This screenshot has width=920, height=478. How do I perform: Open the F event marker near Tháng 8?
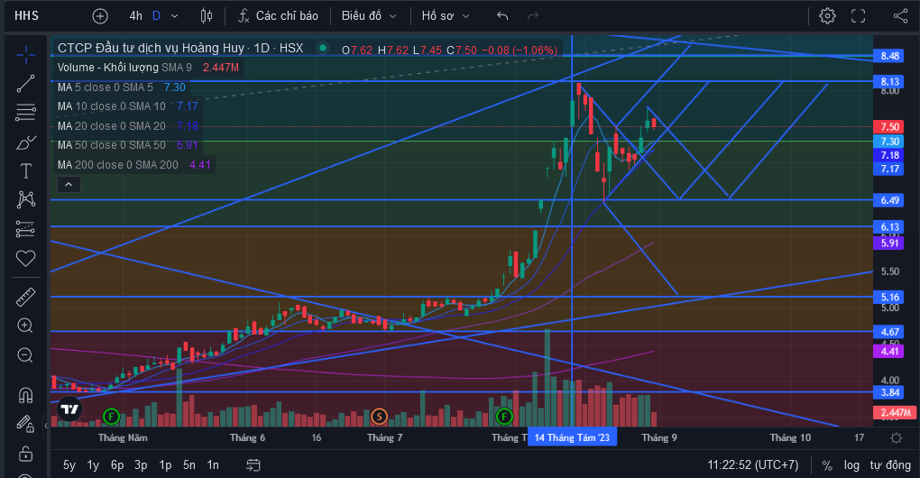click(504, 417)
